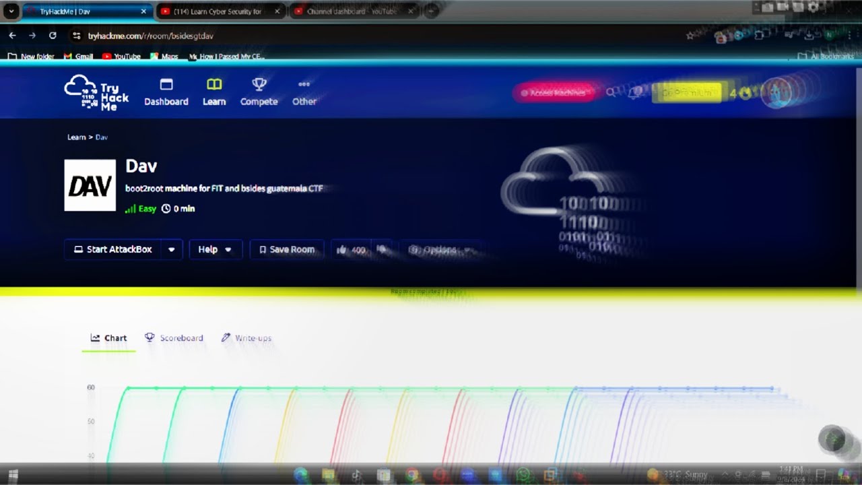Expand the Start AttackBox dropdown arrow
Viewport: 862px width, 485px height.
tap(171, 250)
